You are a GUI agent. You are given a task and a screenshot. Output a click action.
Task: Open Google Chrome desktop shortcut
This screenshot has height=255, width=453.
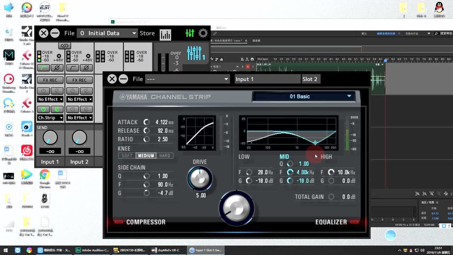pyautogui.click(x=45, y=178)
